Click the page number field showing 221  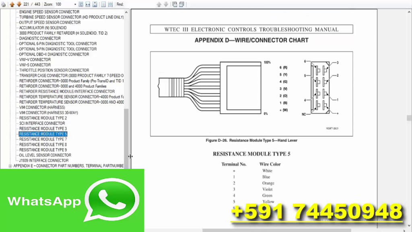[26, 4]
